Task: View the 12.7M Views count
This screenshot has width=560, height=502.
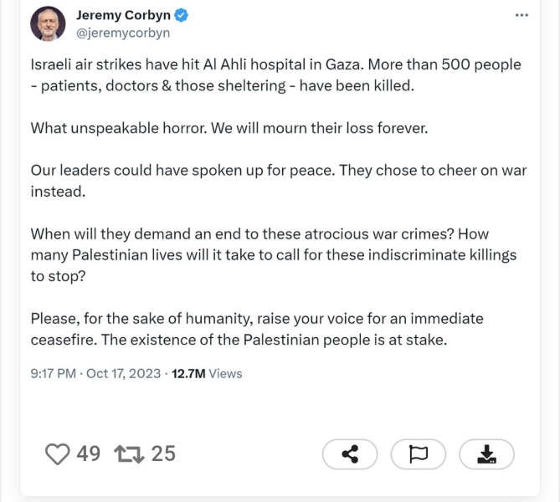Action: pyautogui.click(x=207, y=373)
